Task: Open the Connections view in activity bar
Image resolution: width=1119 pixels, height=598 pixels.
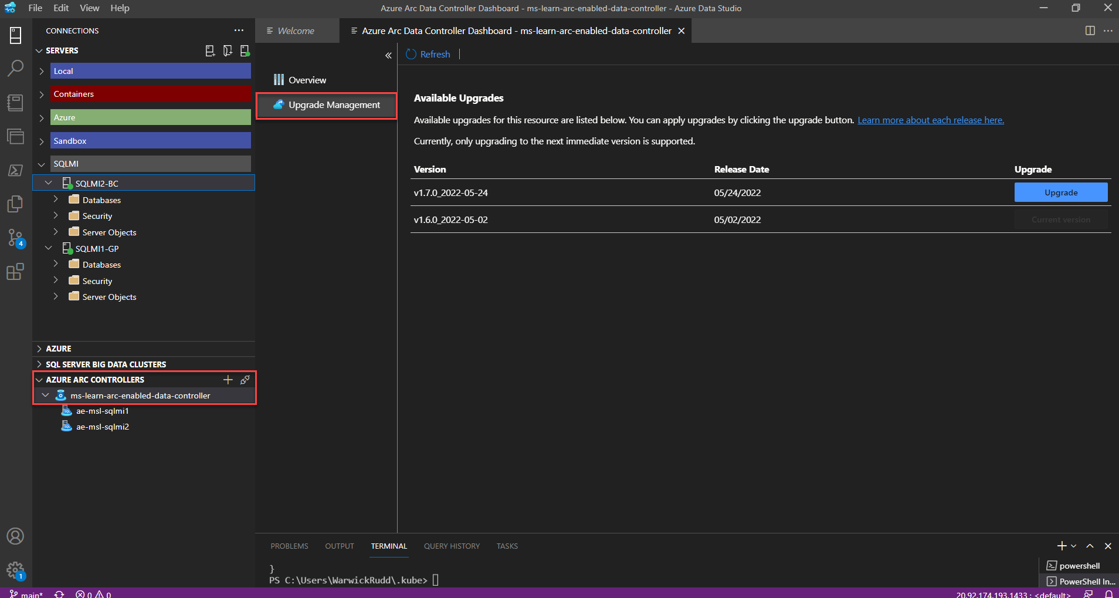Action: pyautogui.click(x=16, y=35)
